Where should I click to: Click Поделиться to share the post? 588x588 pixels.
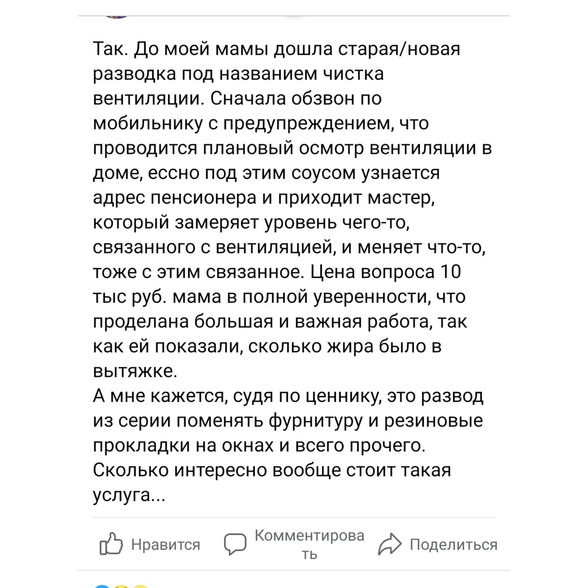[453, 543]
